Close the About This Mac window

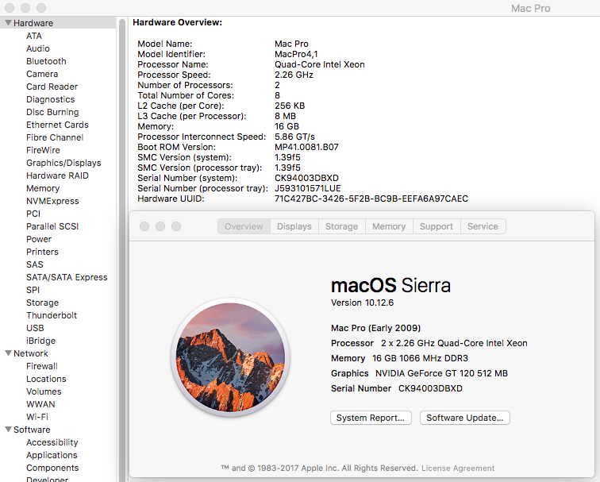point(144,226)
